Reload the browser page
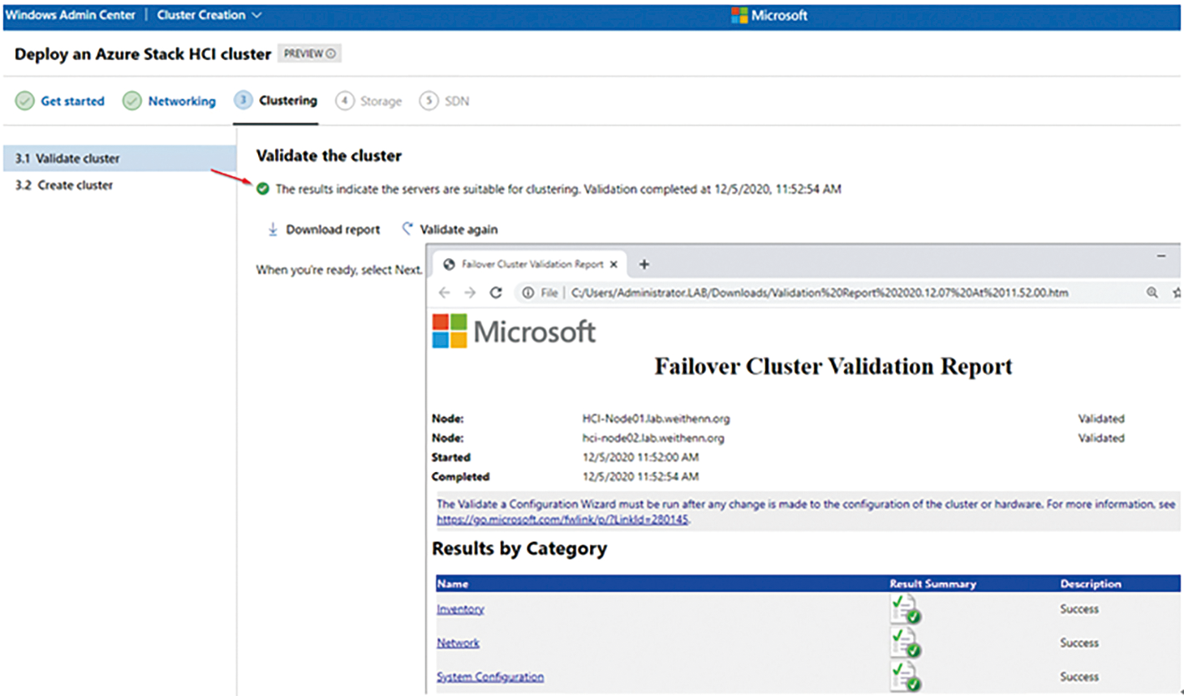Viewport: 1184px width, 696px height. coord(496,292)
